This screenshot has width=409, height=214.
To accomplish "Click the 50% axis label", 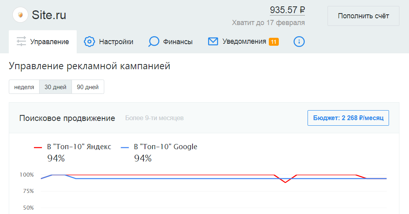I will coord(28,208).
